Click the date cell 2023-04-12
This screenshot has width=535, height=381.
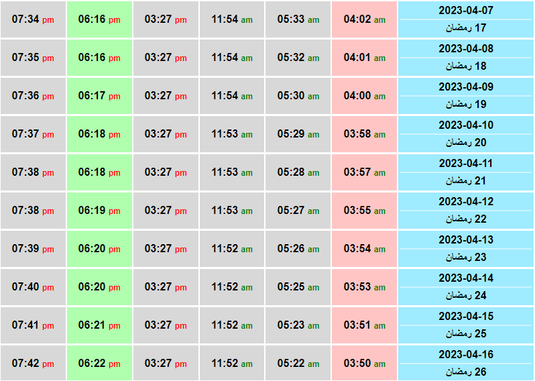click(465, 202)
